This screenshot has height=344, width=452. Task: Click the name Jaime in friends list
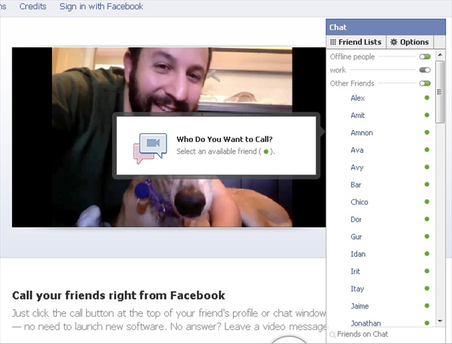point(360,306)
